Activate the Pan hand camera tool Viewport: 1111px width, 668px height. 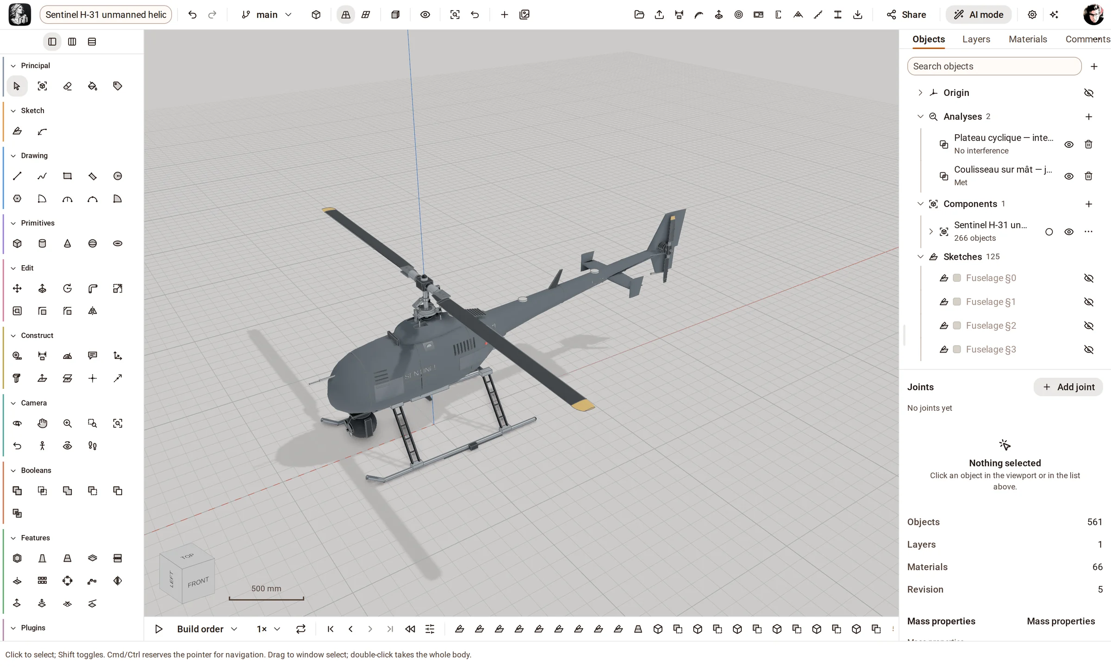point(42,423)
